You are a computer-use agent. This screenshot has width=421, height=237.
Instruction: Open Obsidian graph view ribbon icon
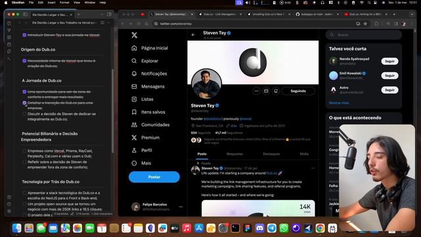9,30
